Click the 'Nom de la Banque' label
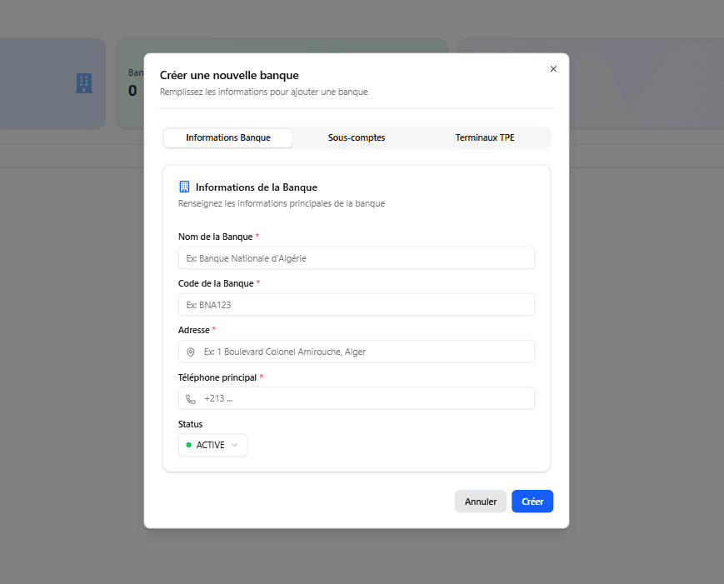The width and height of the screenshot is (724, 584). pyautogui.click(x=215, y=237)
